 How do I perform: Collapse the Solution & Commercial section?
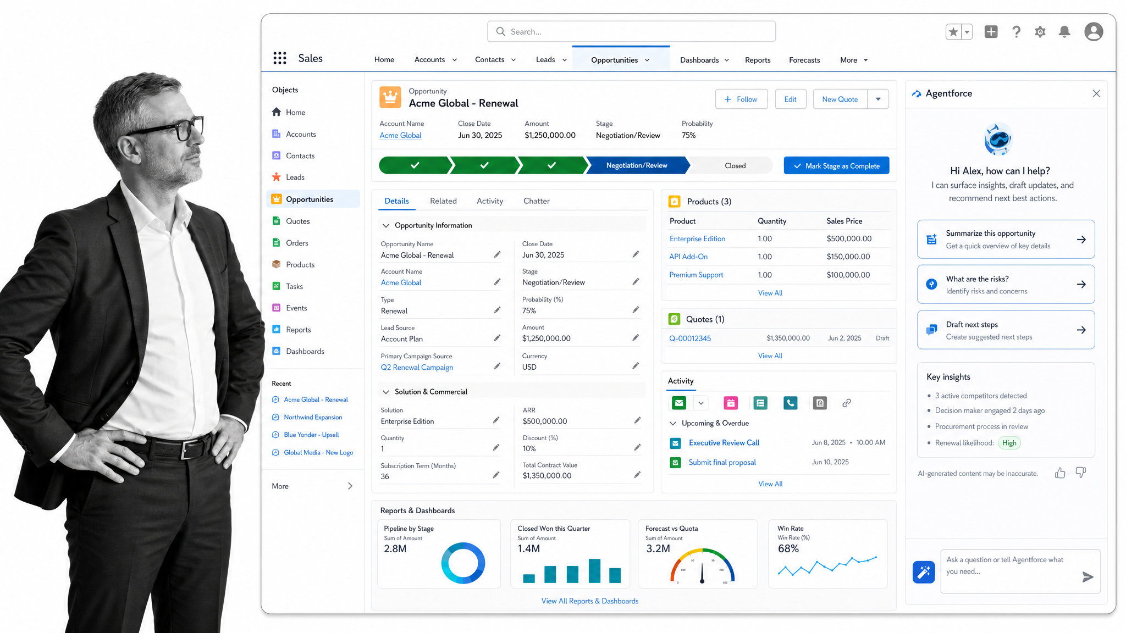386,392
